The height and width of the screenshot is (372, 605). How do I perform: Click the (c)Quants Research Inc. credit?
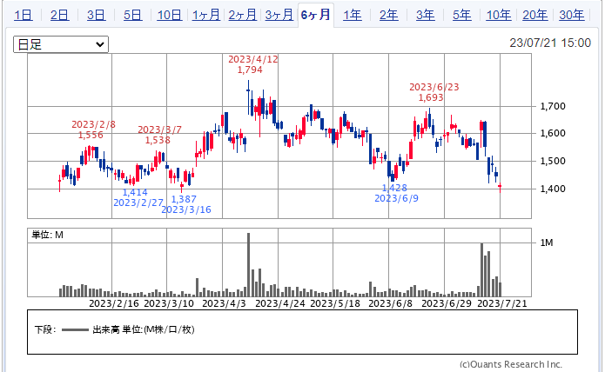[x=511, y=364]
